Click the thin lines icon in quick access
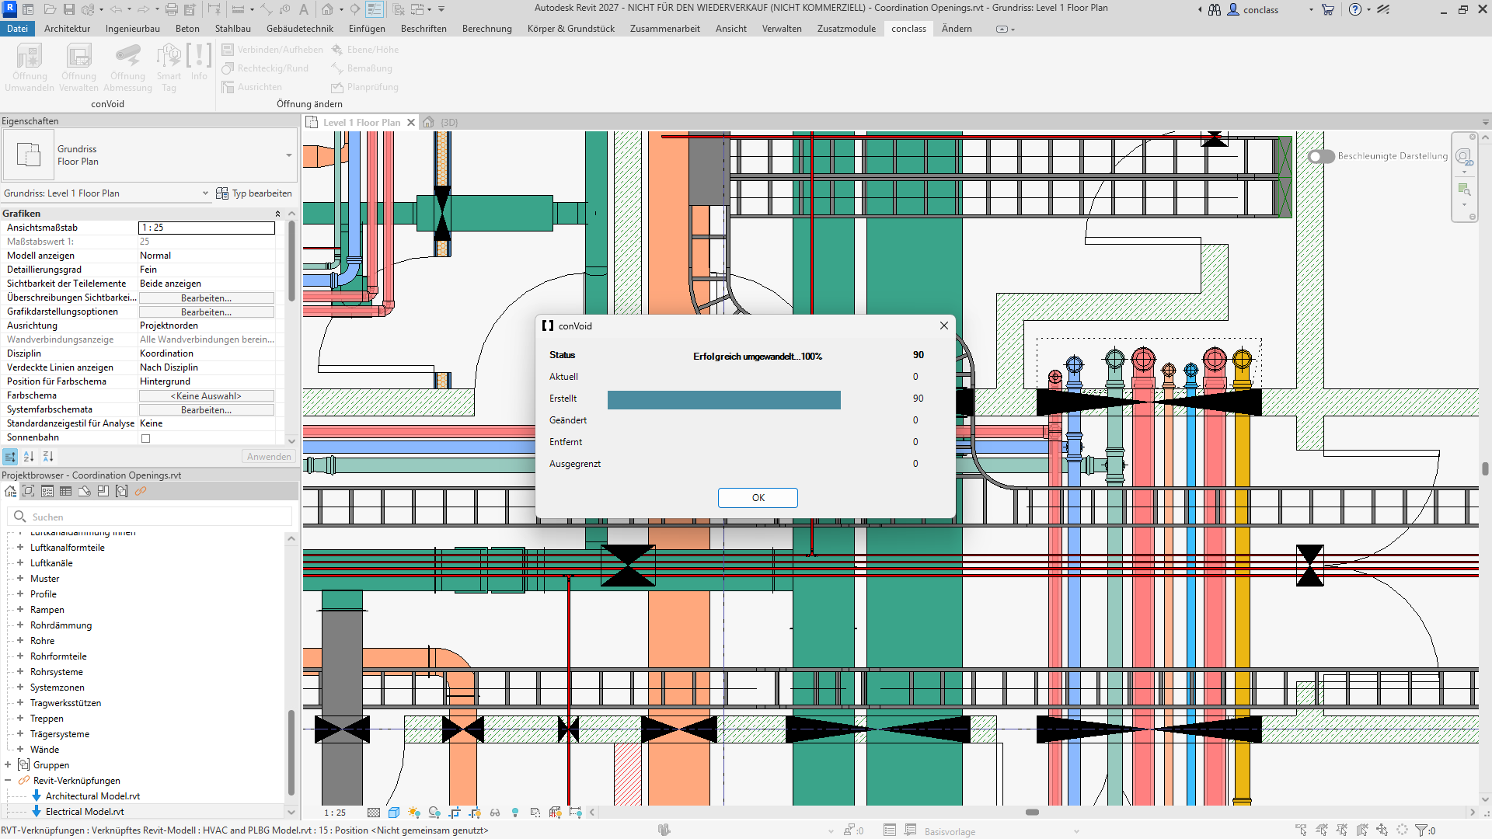The image size is (1492, 839). (x=375, y=9)
